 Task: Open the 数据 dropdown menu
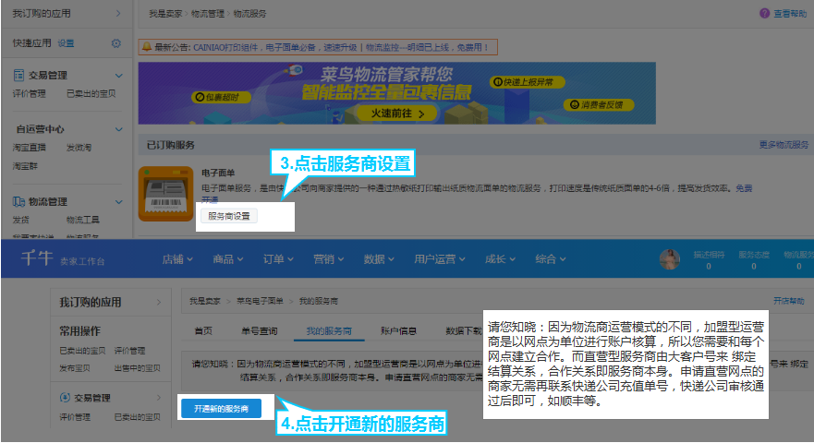click(x=379, y=258)
